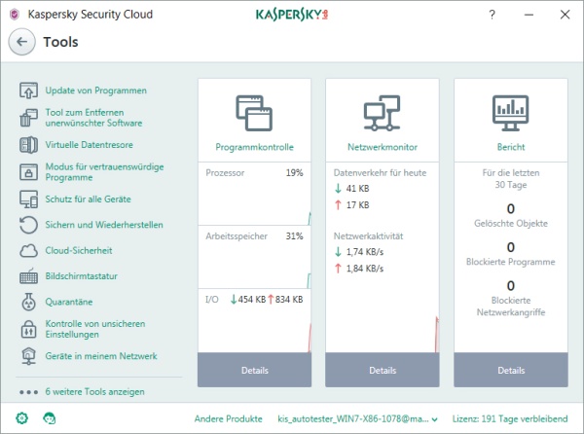This screenshot has height=434, width=584.
Task: Open Geräte in meinem Netzwerk link
Action: 101,356
